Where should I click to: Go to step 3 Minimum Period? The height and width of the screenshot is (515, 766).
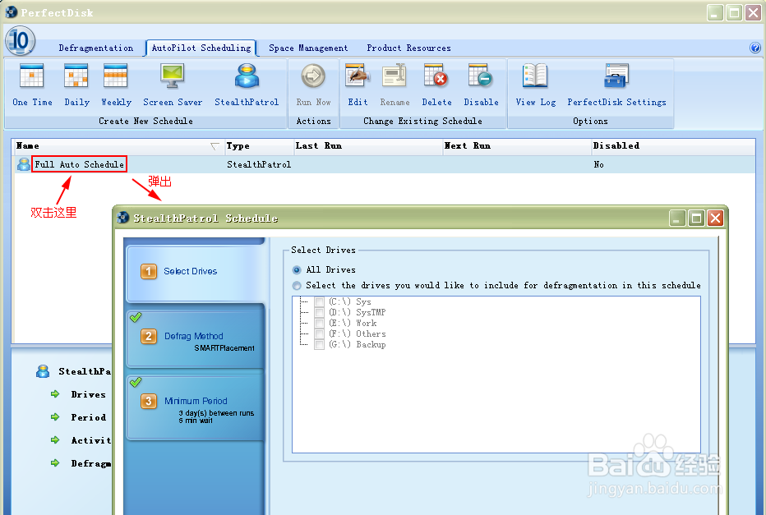point(196,407)
